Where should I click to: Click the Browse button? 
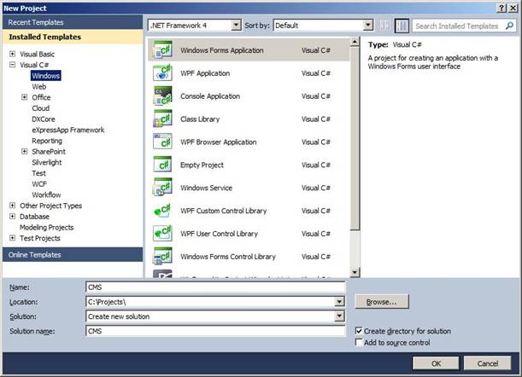382,302
